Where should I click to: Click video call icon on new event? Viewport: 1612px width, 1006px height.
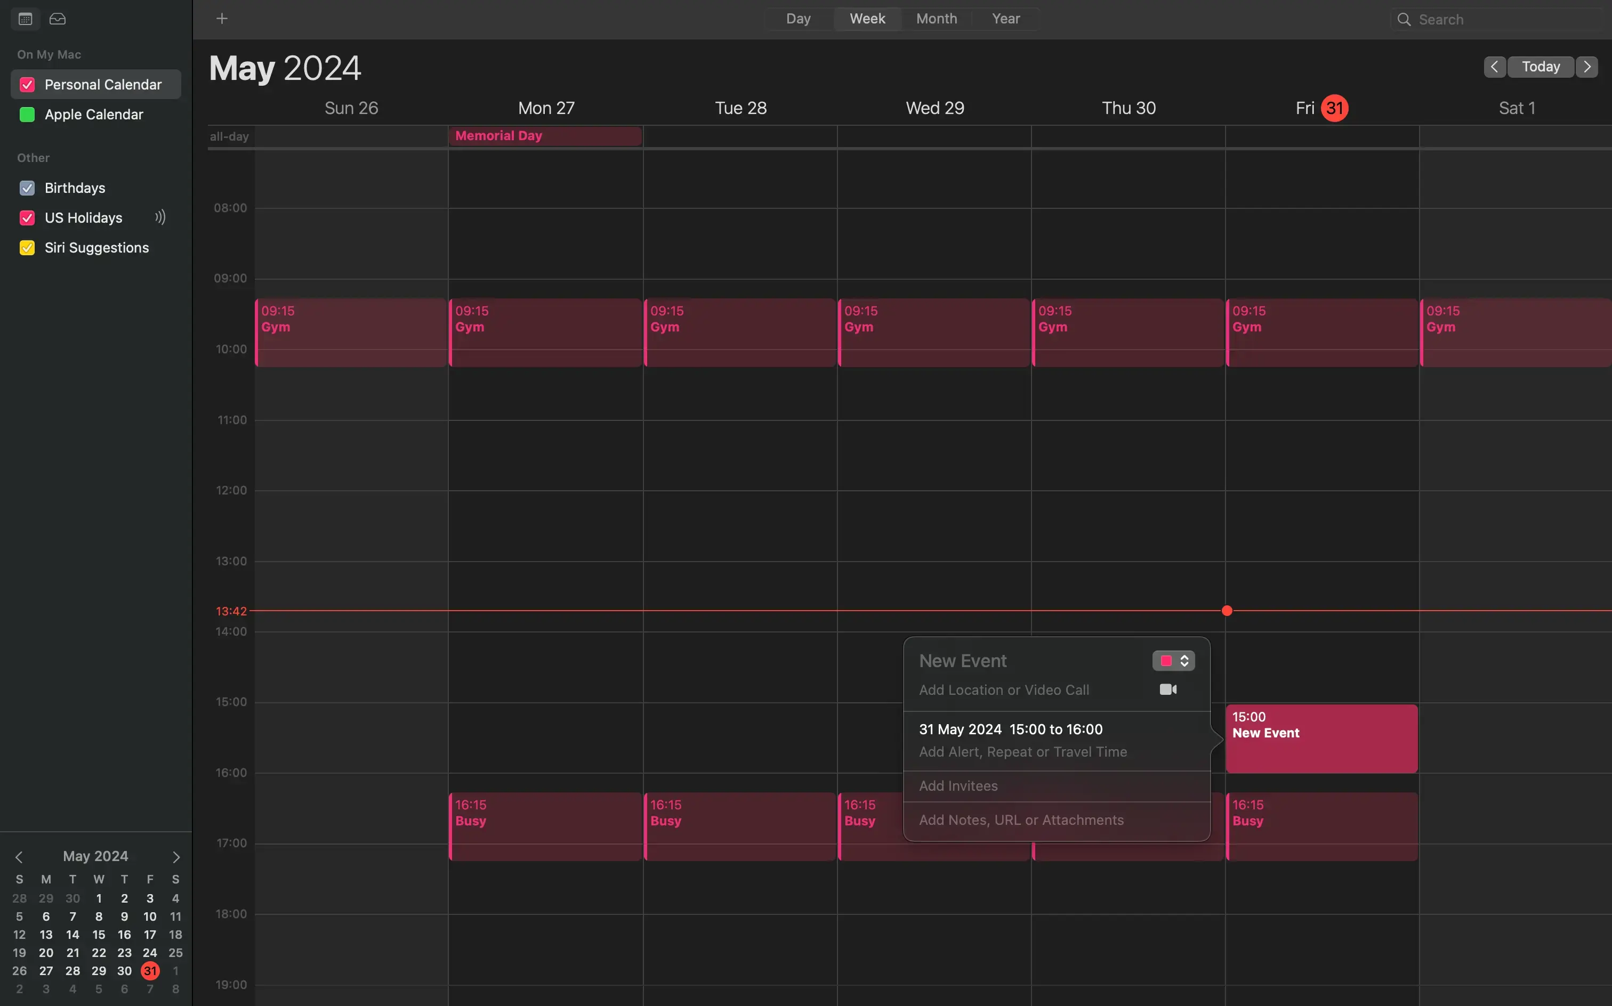point(1168,689)
